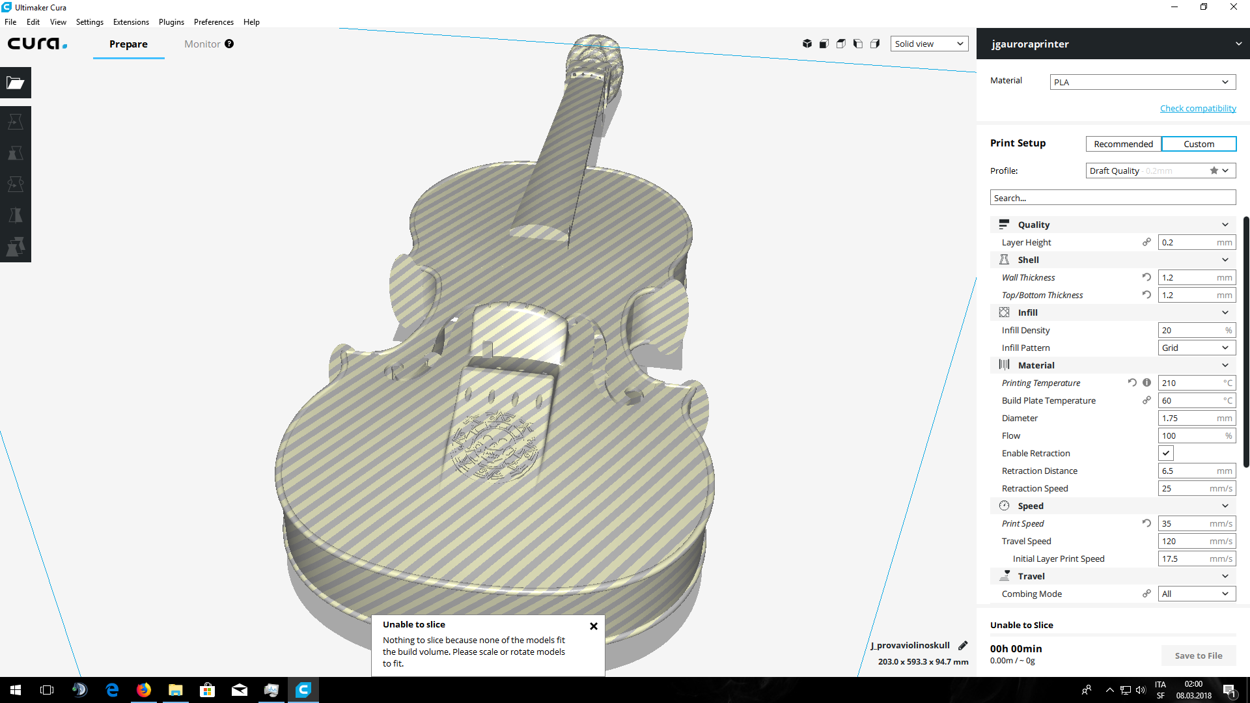Switch camera to left side view icon
Viewport: 1250px width, 703px height.
pyautogui.click(x=858, y=44)
